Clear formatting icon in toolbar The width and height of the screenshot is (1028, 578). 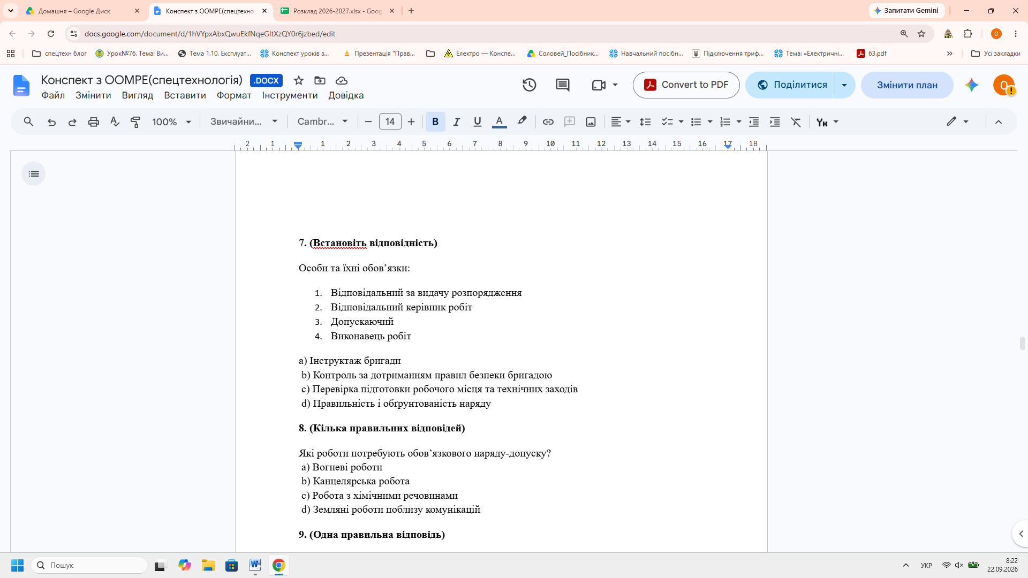point(796,122)
